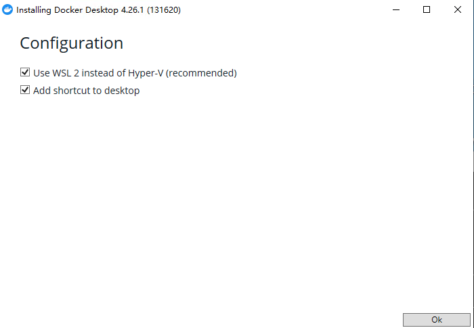Click the Configuration heading text

pos(72,43)
